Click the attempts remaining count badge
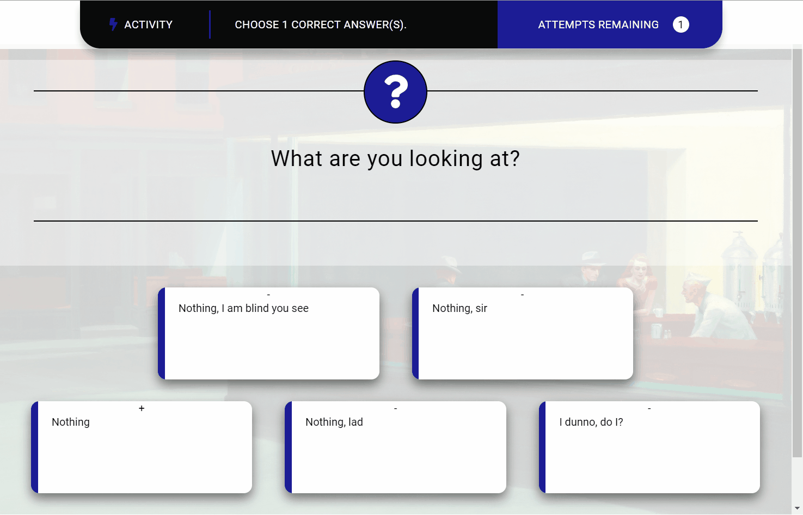This screenshot has width=803, height=515. pos(681,24)
